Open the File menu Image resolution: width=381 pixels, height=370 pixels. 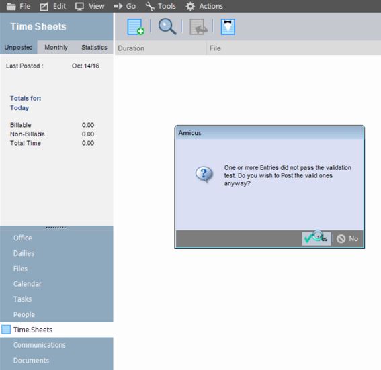pos(18,6)
